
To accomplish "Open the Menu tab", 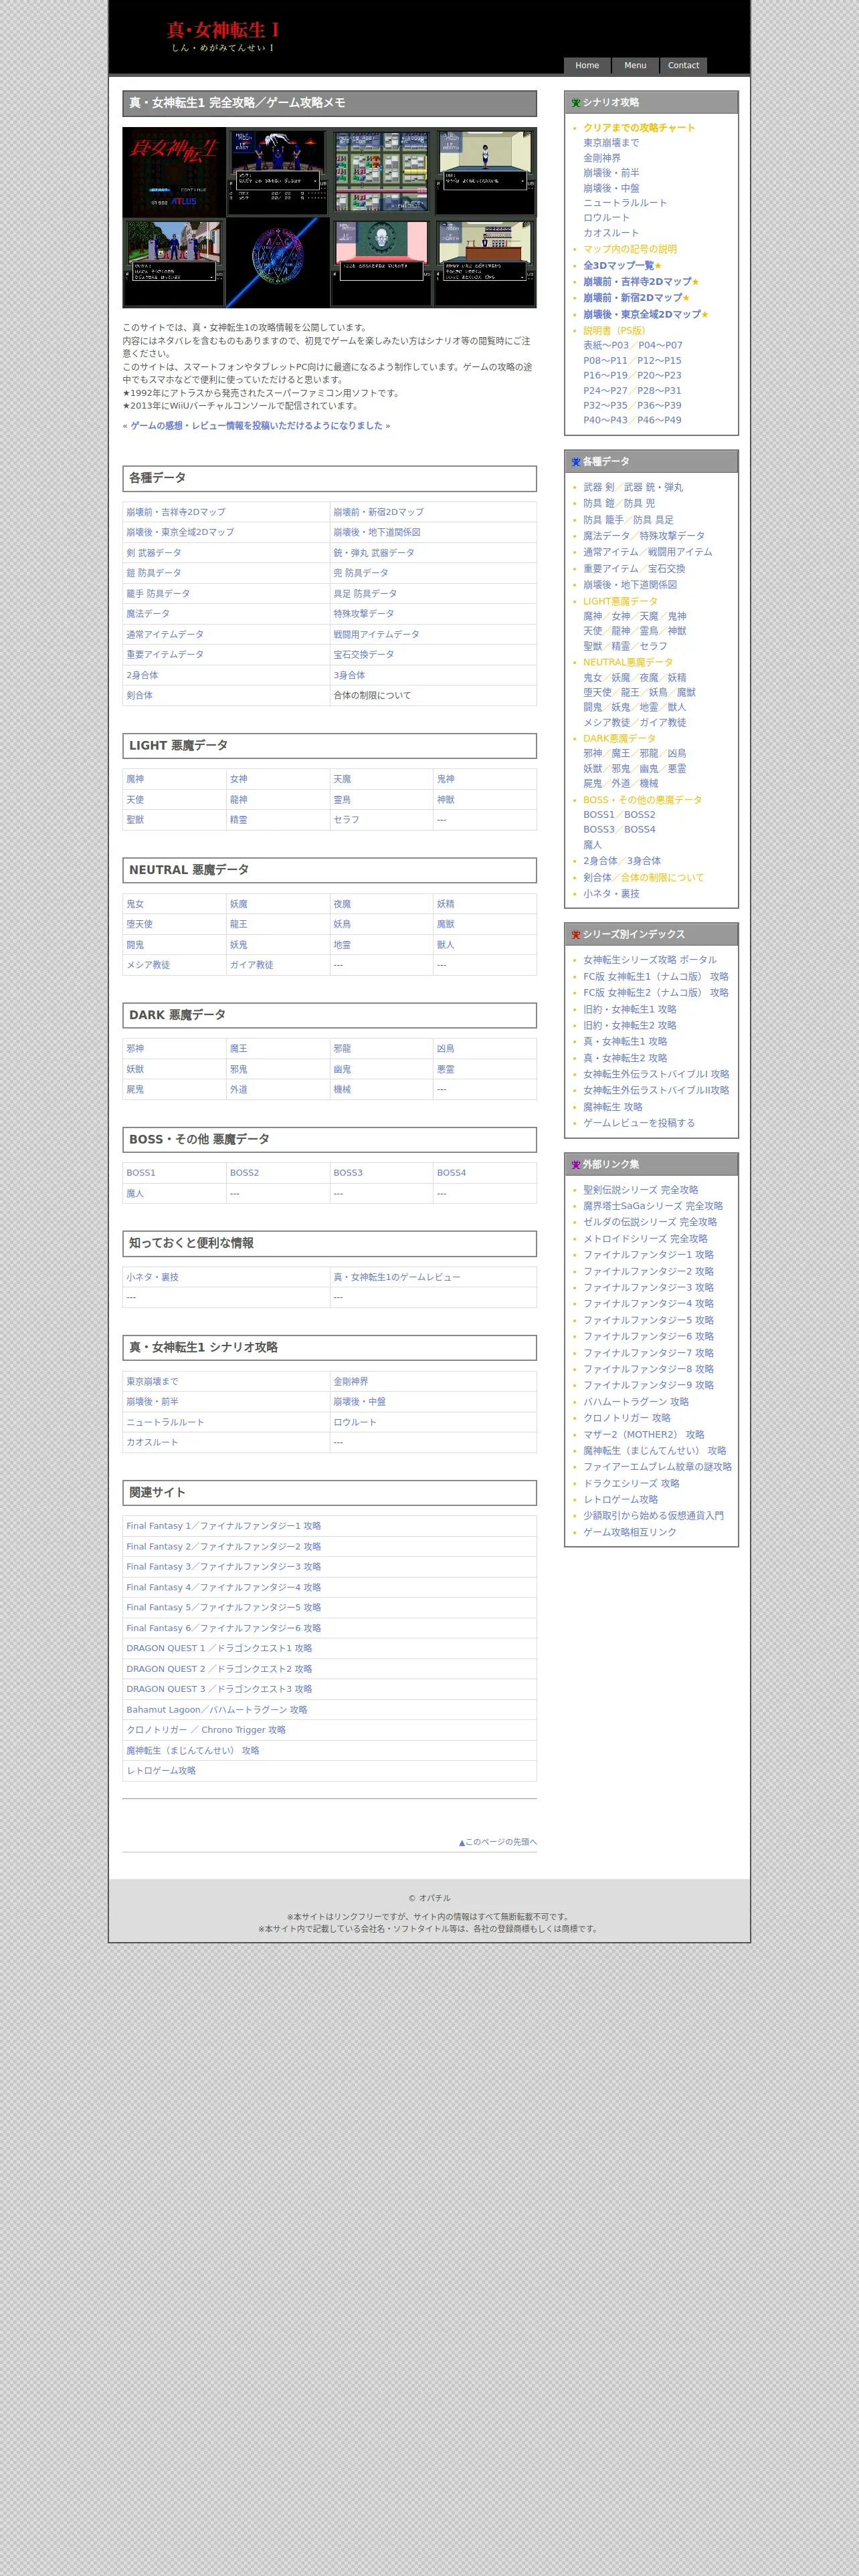I will tap(635, 65).
